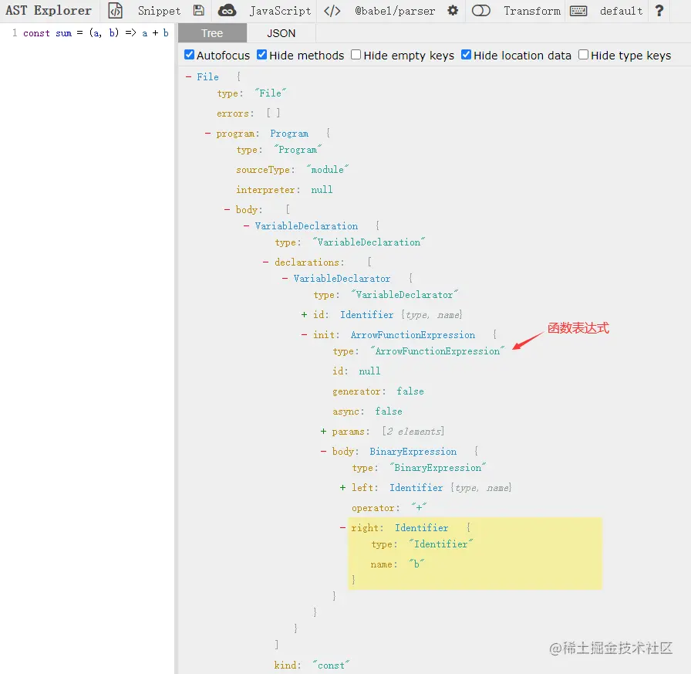Enable the Hide empty keys checkbox

pyautogui.click(x=356, y=55)
